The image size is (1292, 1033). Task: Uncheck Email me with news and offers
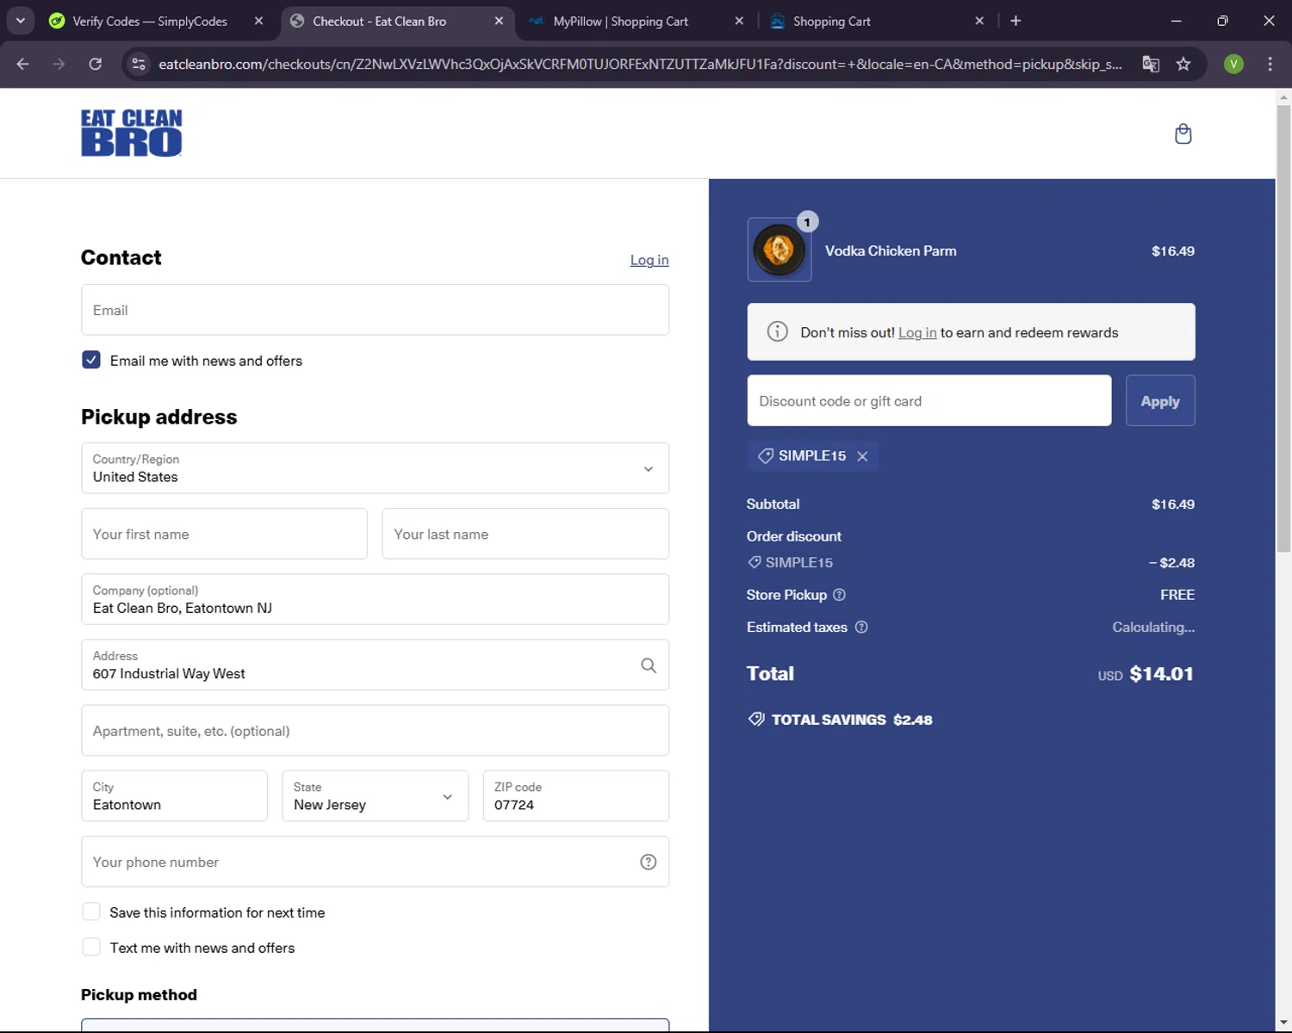[x=91, y=360]
